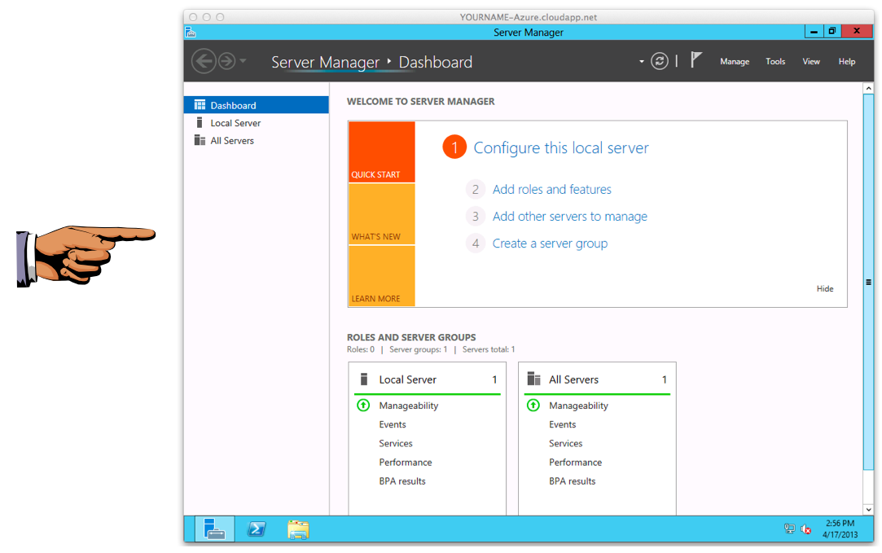Minimize the Server Manager window

[x=814, y=32]
